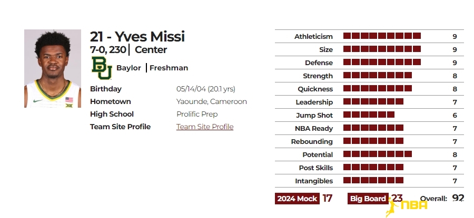Click the Leadership rating bar

click(373, 101)
